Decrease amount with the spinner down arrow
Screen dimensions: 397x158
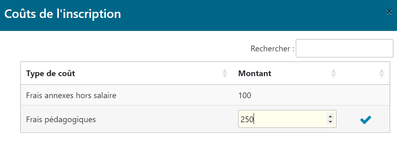click(x=330, y=122)
